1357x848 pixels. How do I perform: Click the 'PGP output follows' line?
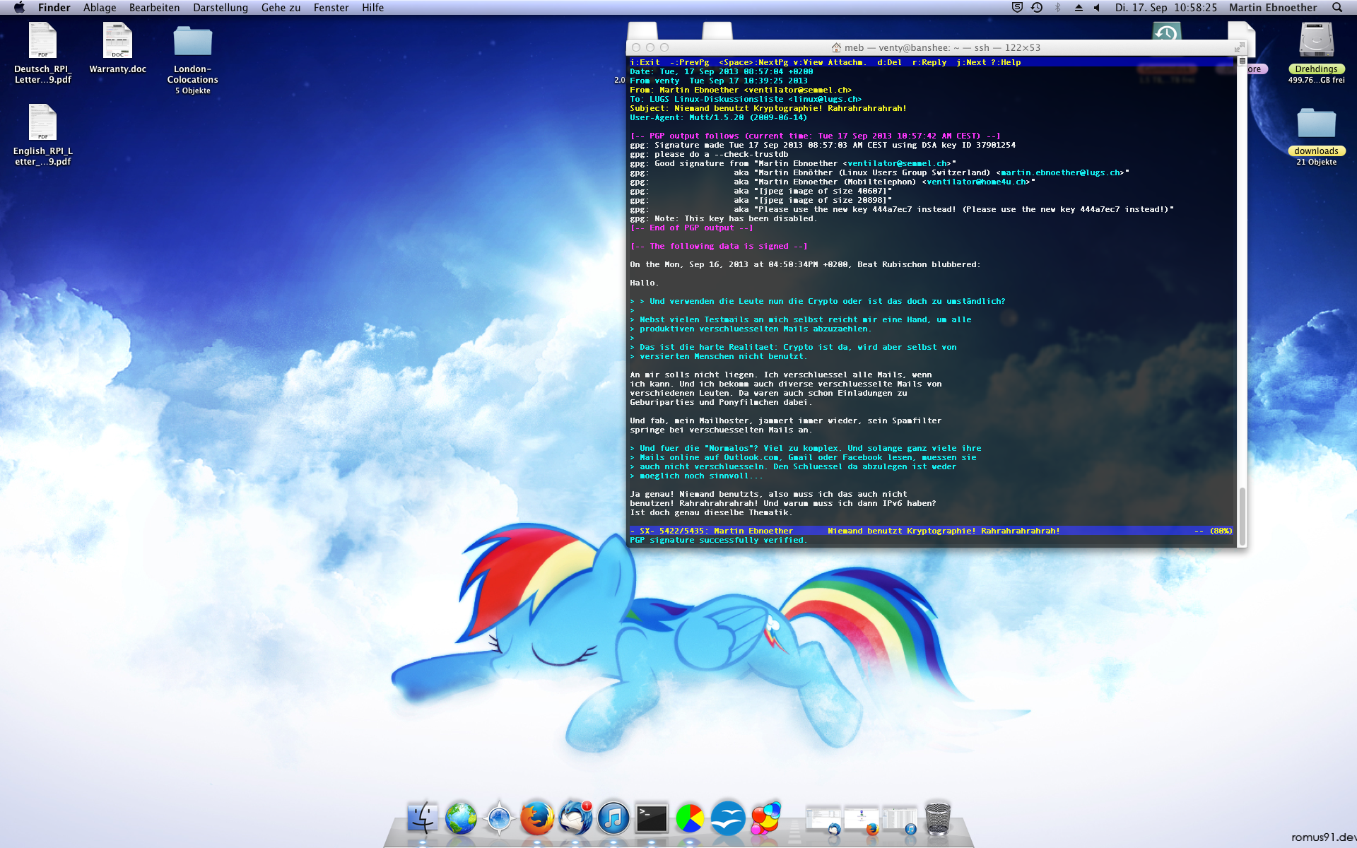(x=815, y=136)
